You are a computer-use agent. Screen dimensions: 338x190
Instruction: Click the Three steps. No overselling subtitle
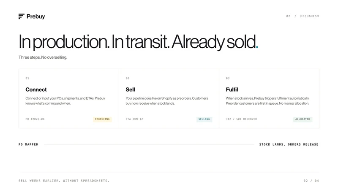point(43,57)
